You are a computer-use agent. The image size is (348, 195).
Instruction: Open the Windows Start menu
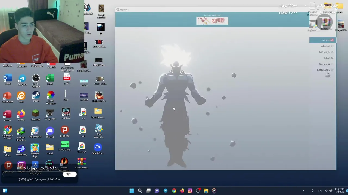click(x=132, y=191)
